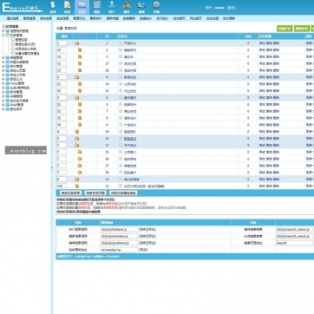
Task: Click the folder icon in row ID 12
Action: pos(77,180)
